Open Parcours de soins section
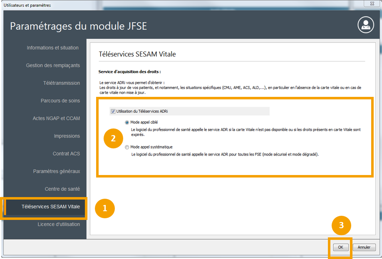The height and width of the screenshot is (259, 382). pyautogui.click(x=60, y=101)
